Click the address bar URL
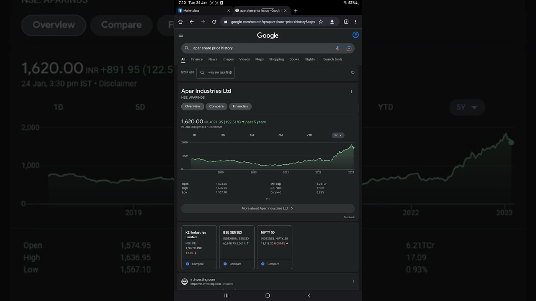The height and width of the screenshot is (301, 536). click(273, 22)
